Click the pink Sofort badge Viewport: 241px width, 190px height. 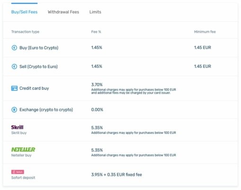click(x=18, y=172)
